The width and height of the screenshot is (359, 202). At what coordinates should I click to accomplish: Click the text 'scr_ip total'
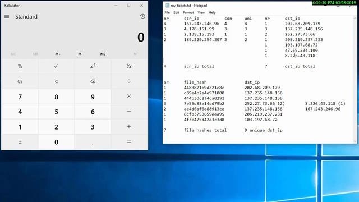tap(199, 66)
